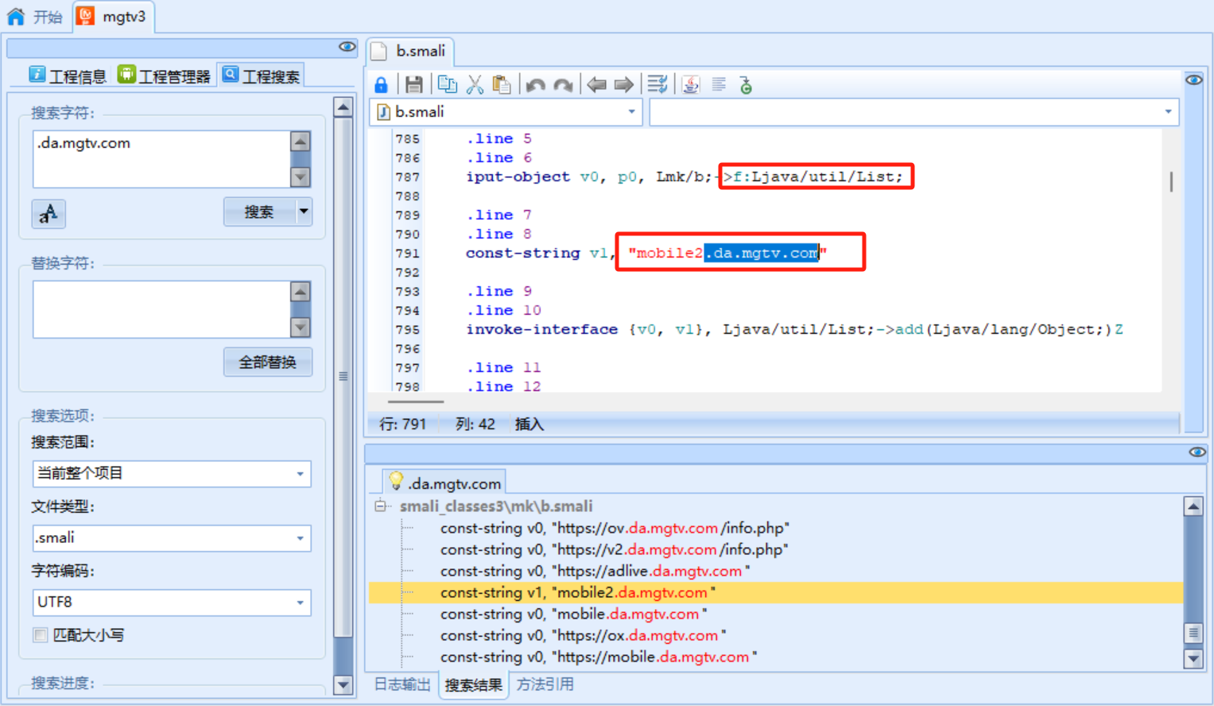The height and width of the screenshot is (706, 1214).
Task: Open the 字符编码 dropdown showing UTF8
Action: [x=171, y=602]
